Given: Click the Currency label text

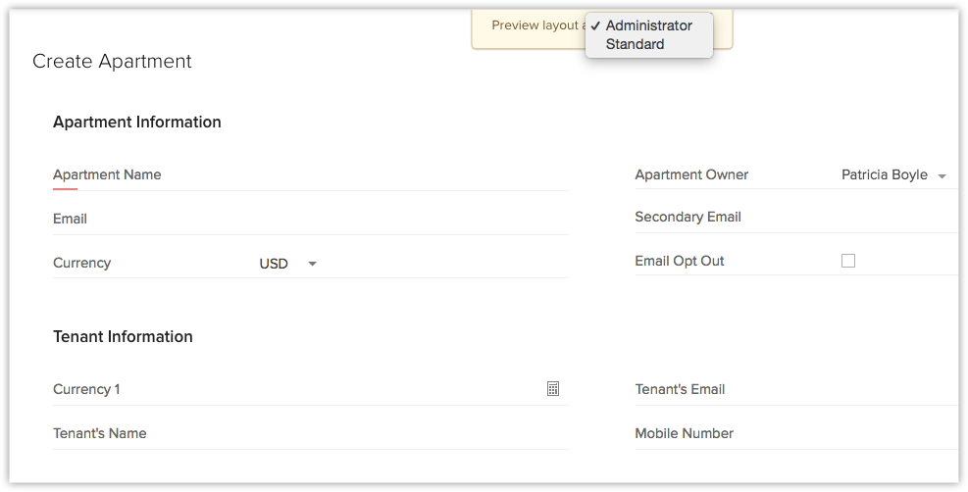Looking at the screenshot, I should [x=81, y=263].
